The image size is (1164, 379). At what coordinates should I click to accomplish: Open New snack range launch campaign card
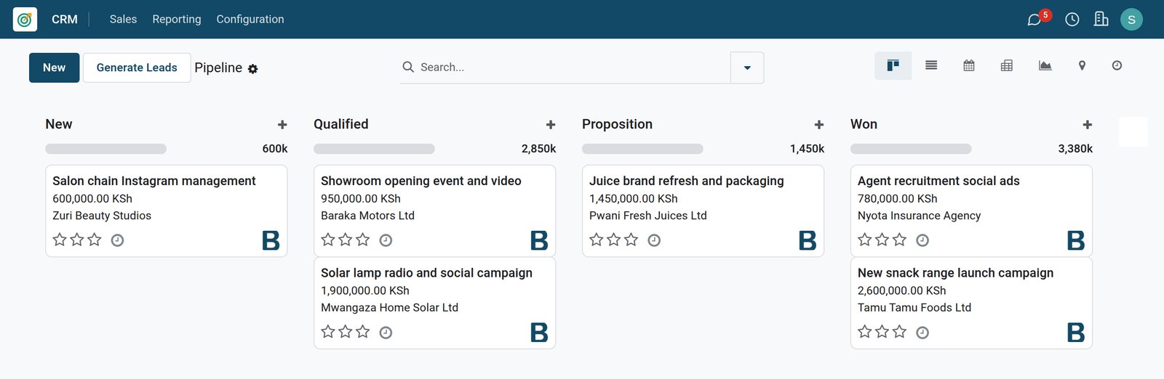click(x=972, y=303)
